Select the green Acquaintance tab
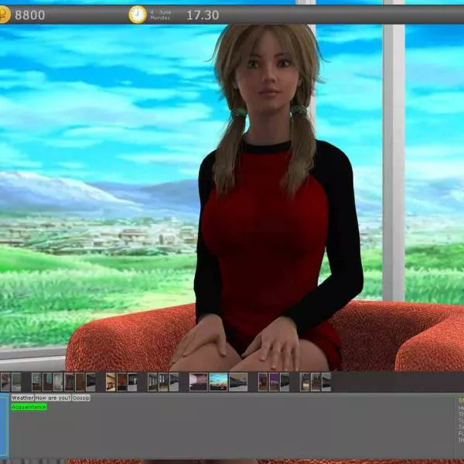This screenshot has height=464, width=464. (29, 407)
